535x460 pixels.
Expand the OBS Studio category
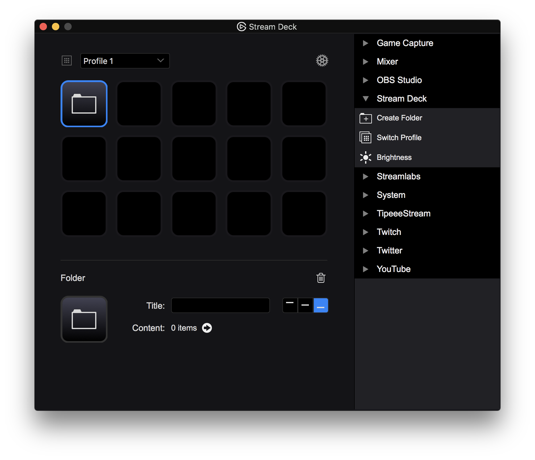(x=365, y=80)
